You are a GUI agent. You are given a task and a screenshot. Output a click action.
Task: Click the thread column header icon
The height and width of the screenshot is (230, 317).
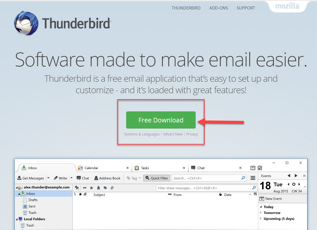[x=75, y=194]
